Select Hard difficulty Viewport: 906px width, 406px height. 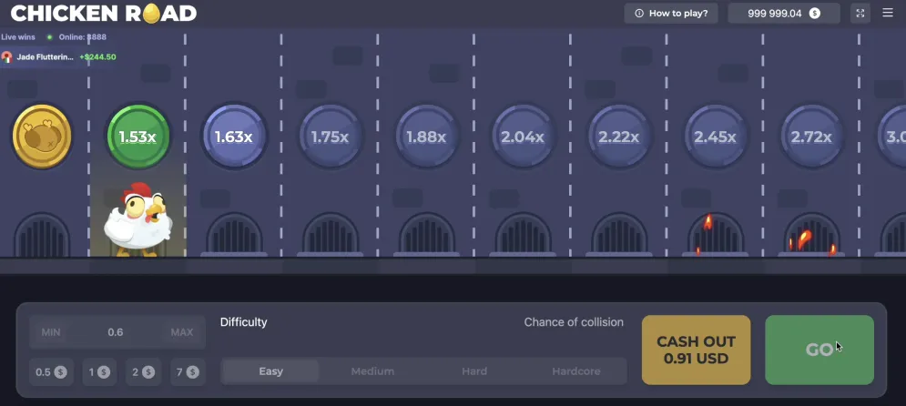tap(474, 371)
